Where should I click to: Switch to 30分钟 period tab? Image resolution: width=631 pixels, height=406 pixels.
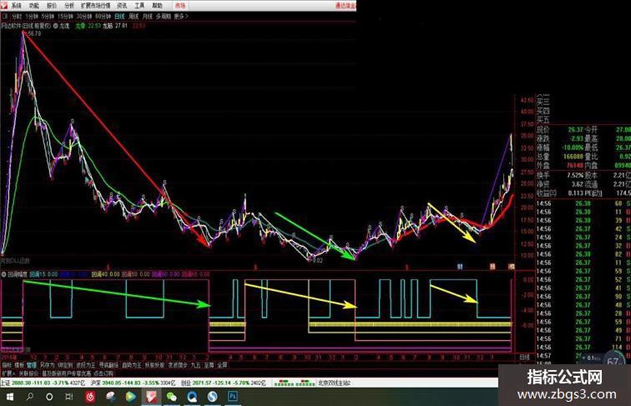(x=84, y=17)
